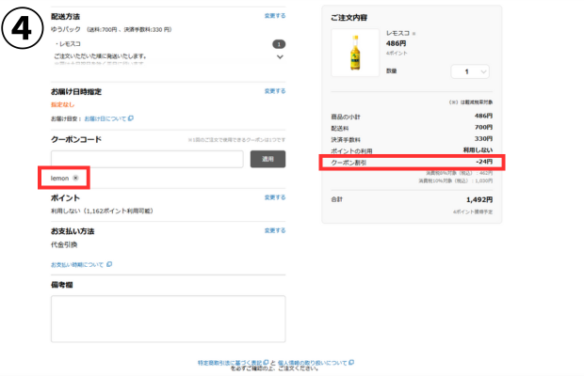Click the external-link icon beside お支払い時期について
Screen dimensions: 584x376
[110, 264]
